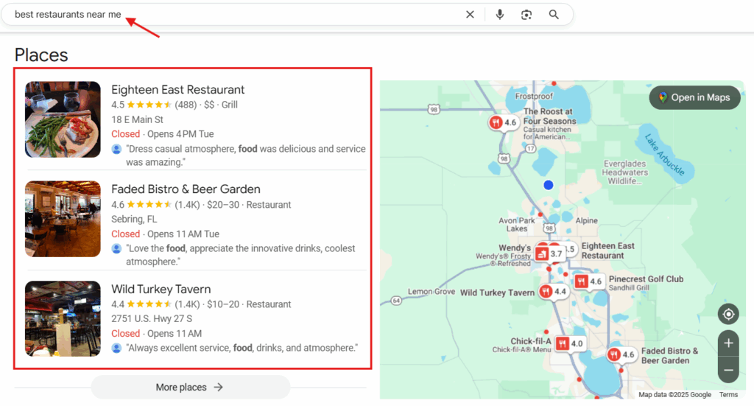754x406 pixels.
Task: Zoom in the map with the plus button
Action: (728, 343)
